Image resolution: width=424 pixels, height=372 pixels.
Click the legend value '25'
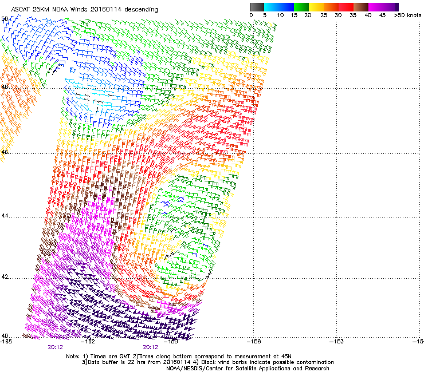324,15
